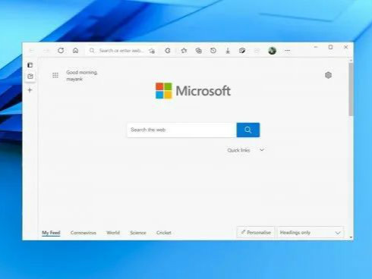Viewport: 372px width, 279px height.
Task: Click the blue search button
Action: tap(248, 130)
